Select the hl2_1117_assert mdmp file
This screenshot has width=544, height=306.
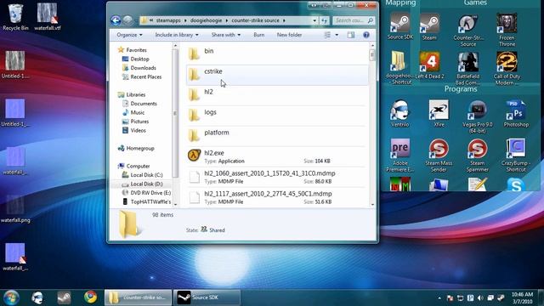pyautogui.click(x=277, y=197)
